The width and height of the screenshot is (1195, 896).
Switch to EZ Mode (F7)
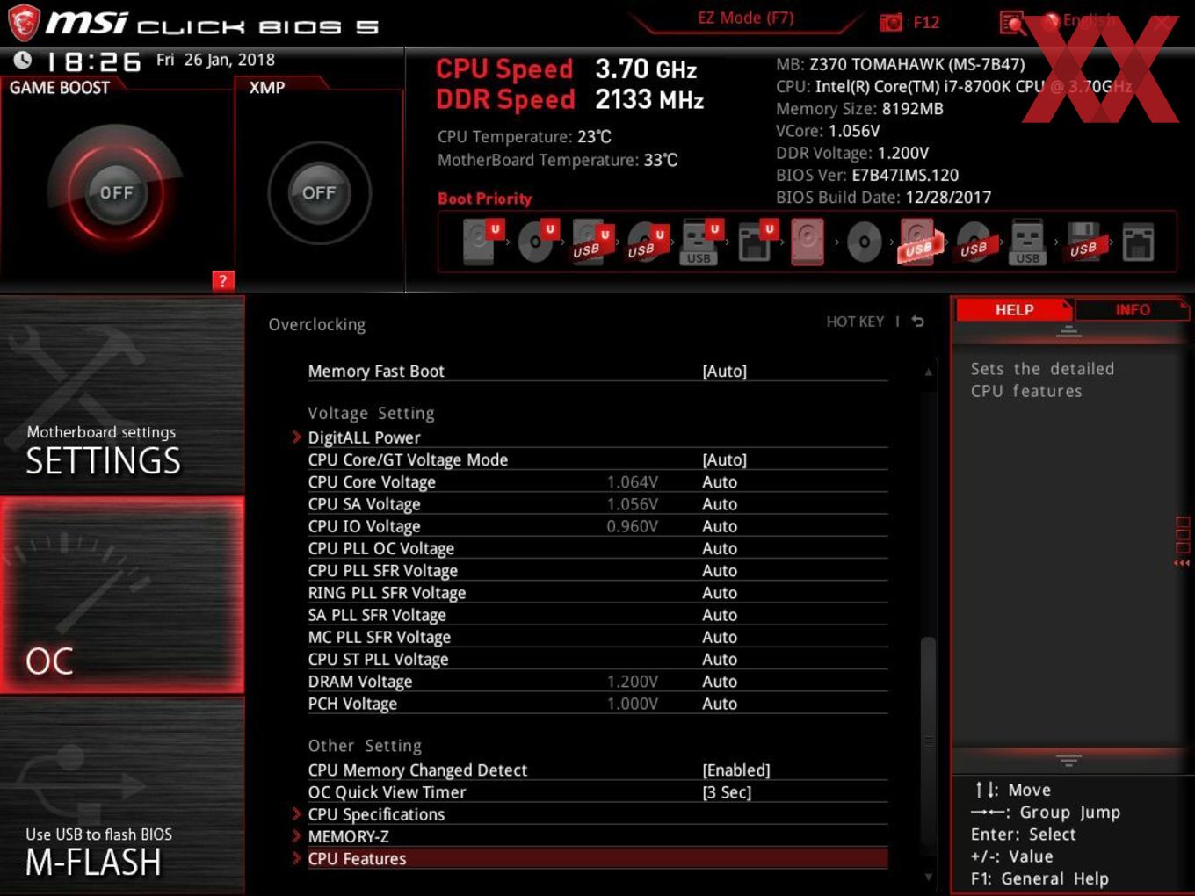point(745,18)
